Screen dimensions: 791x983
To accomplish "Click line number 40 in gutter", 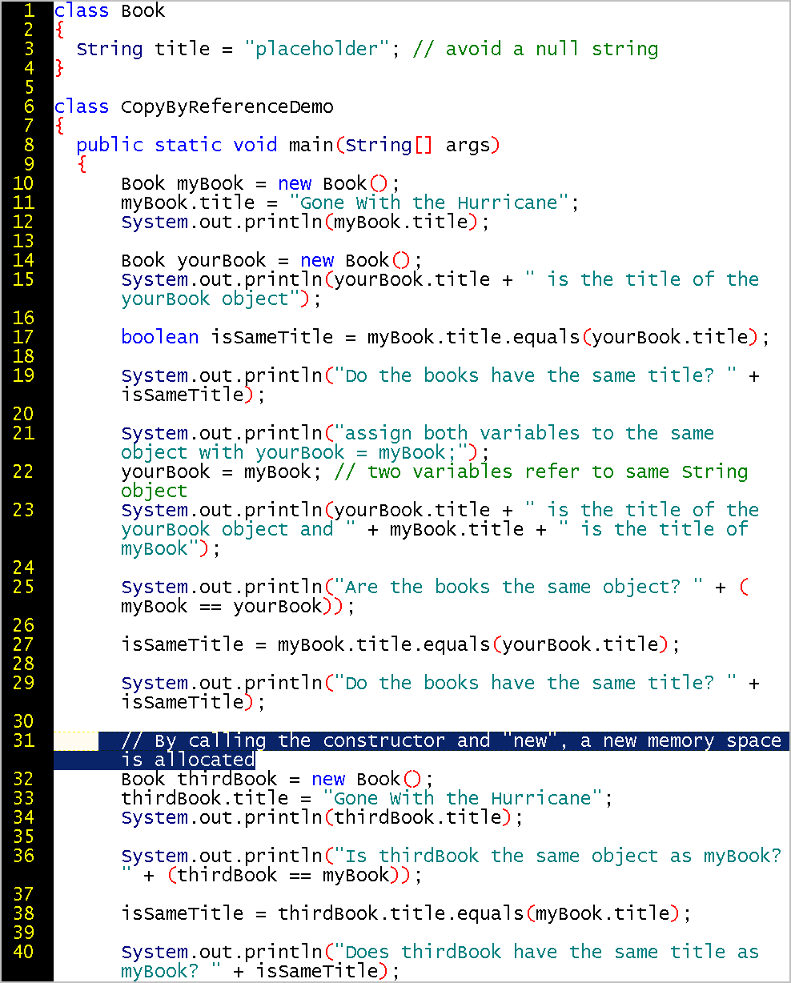I will [x=23, y=953].
